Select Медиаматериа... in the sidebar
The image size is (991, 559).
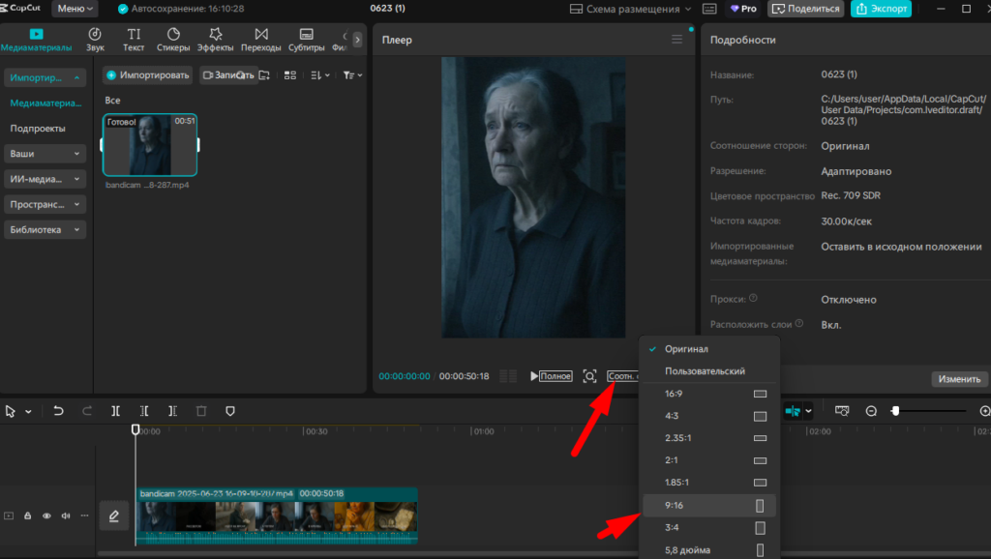pos(45,103)
